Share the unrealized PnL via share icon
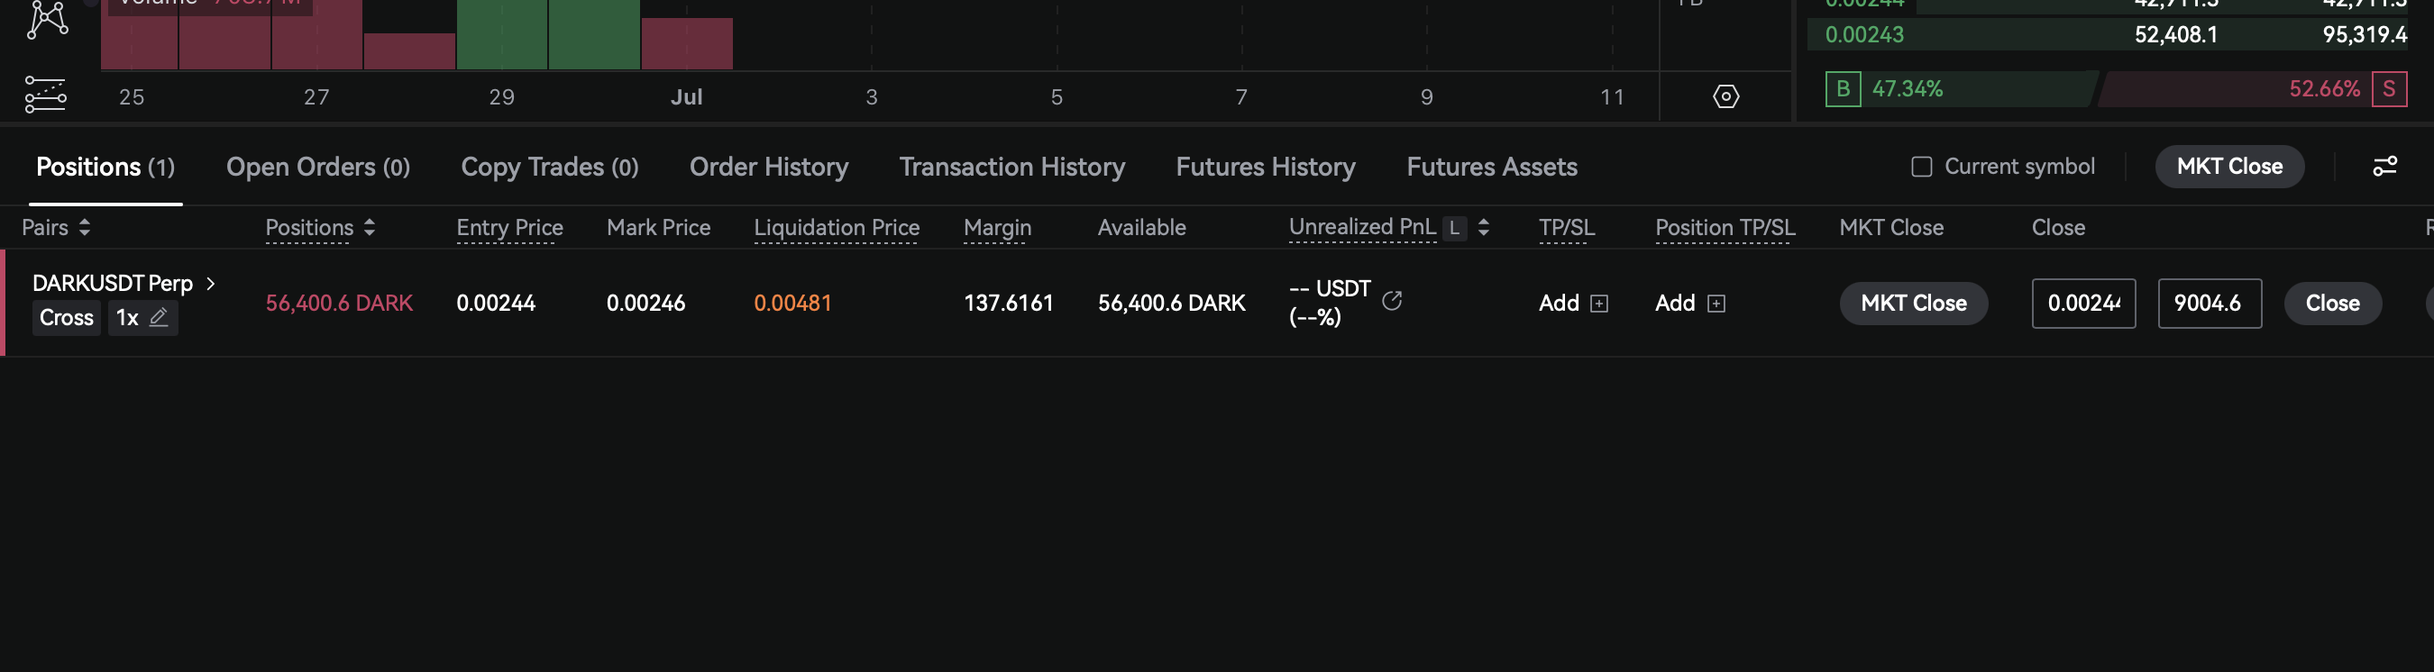 pyautogui.click(x=1392, y=301)
